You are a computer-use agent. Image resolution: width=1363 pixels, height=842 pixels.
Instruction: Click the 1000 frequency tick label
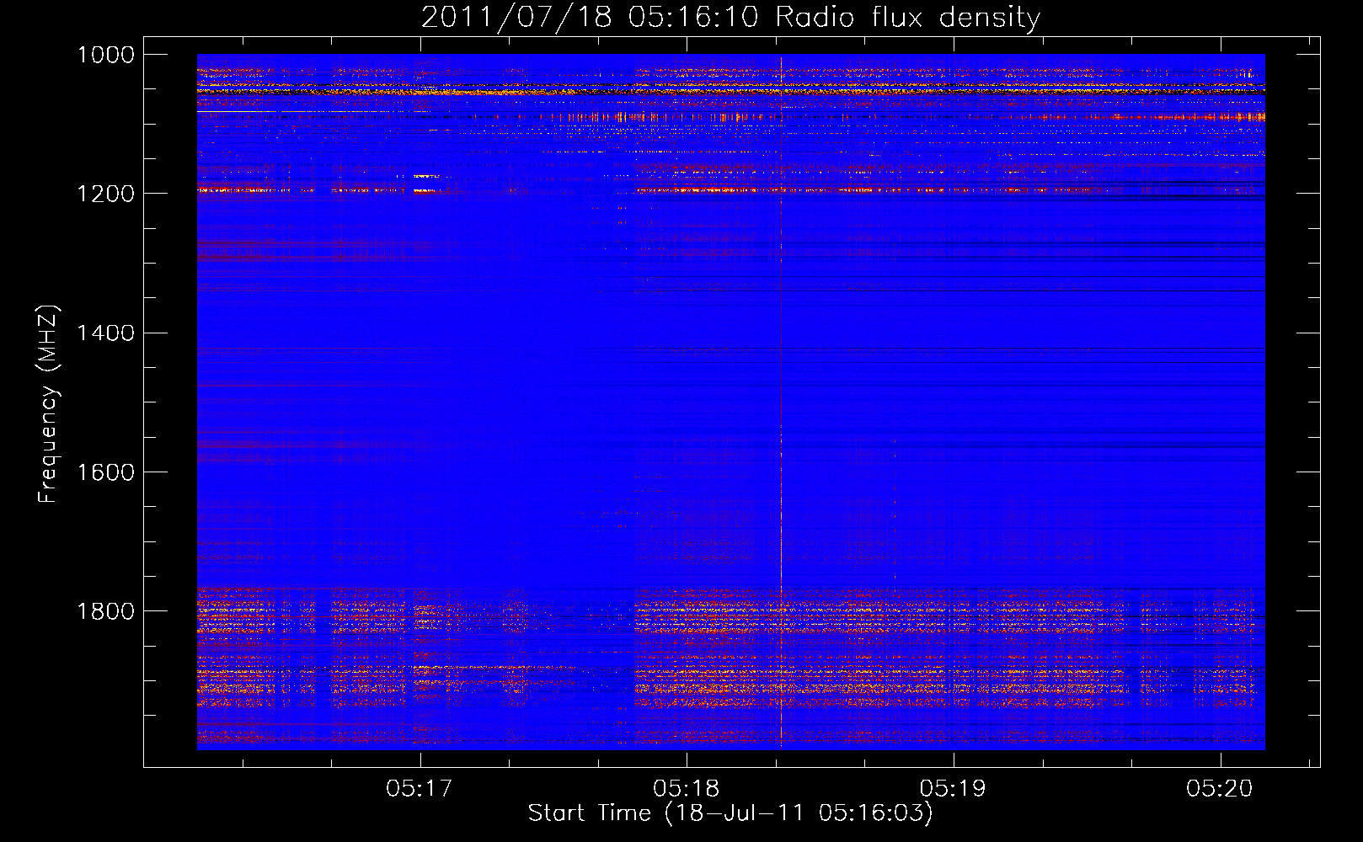tap(106, 55)
